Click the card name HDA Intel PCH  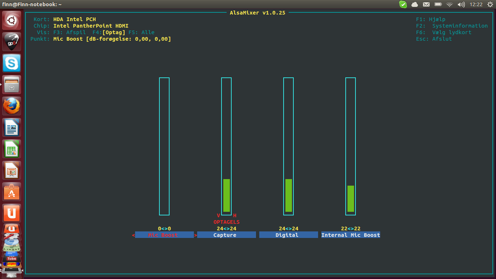[x=74, y=19]
